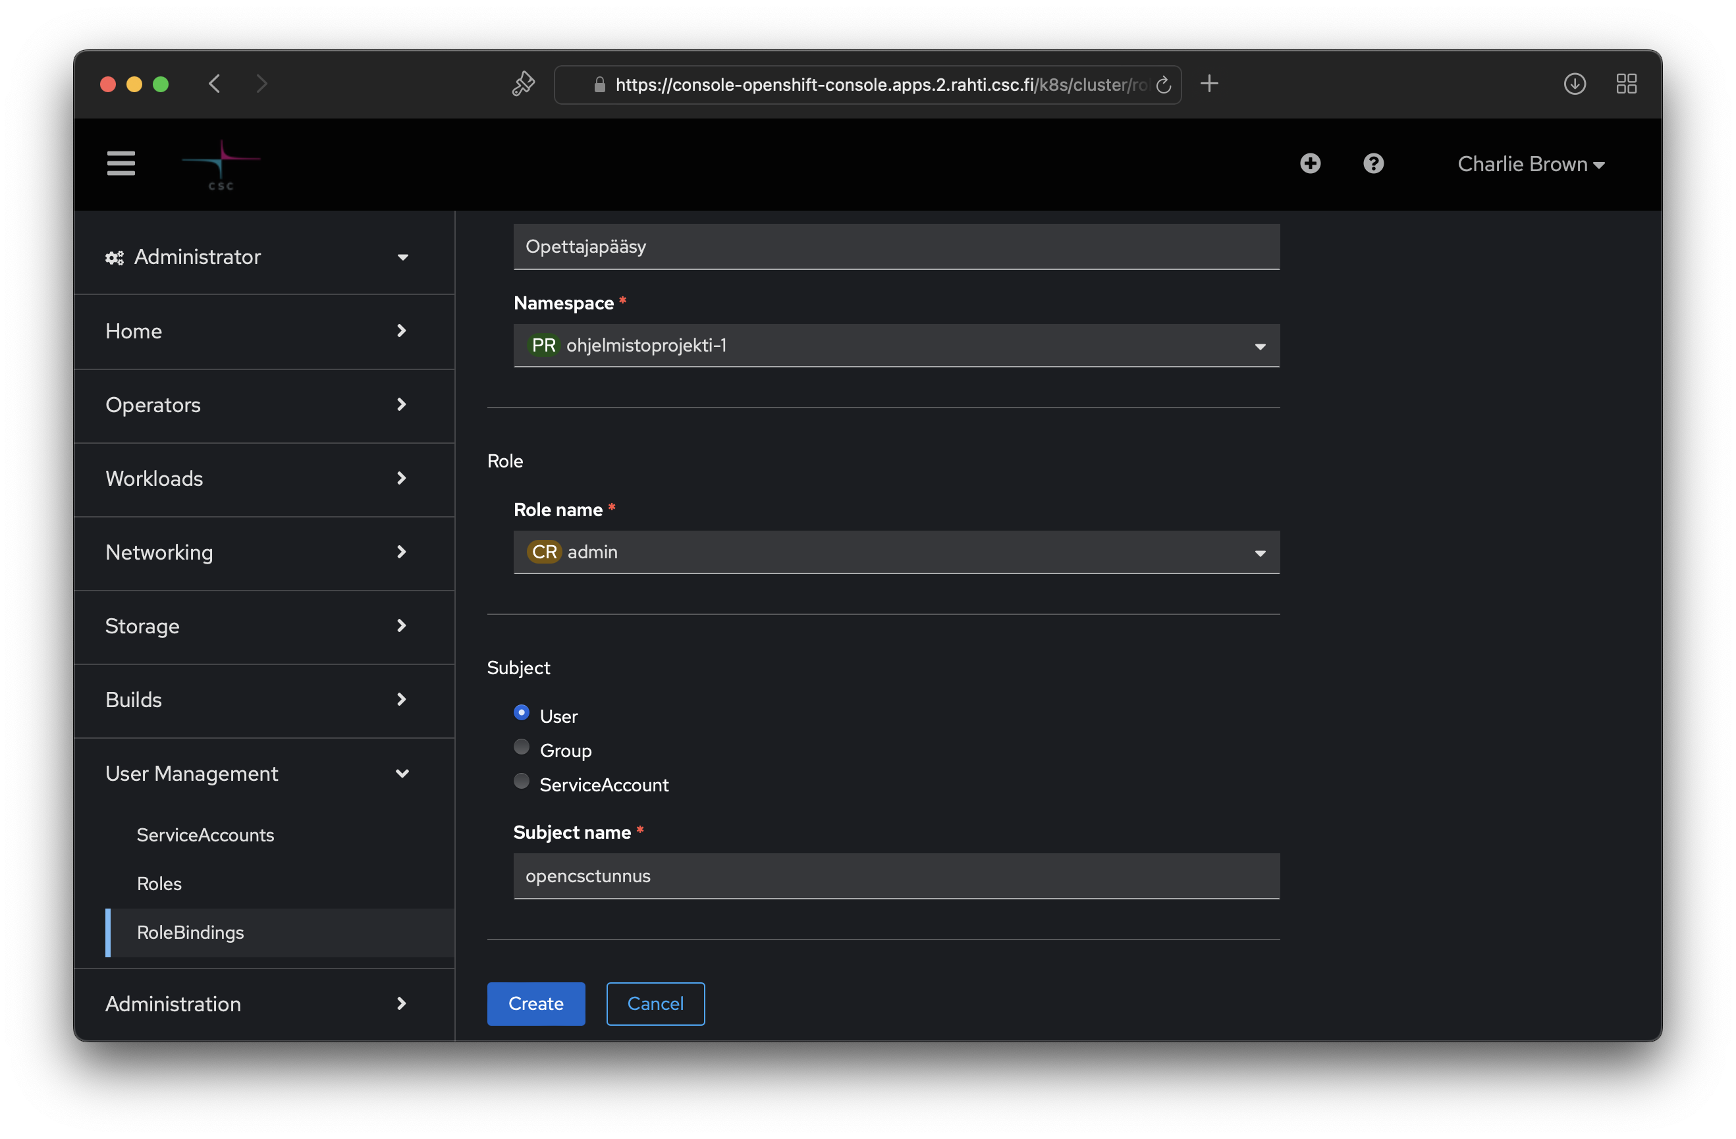Show browser downloads icon
This screenshot has height=1139, width=1736.
[1574, 84]
